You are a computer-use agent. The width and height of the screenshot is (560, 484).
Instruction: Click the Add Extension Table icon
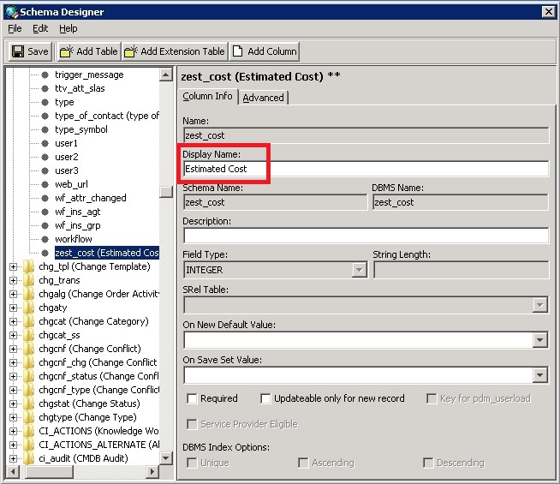130,51
